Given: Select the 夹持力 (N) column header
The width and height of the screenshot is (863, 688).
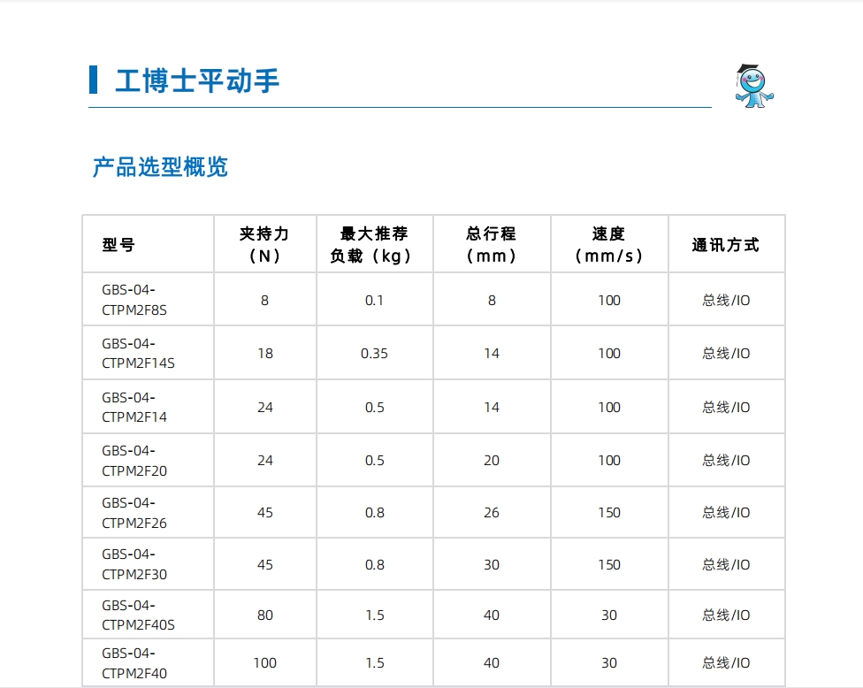Looking at the screenshot, I should (264, 245).
